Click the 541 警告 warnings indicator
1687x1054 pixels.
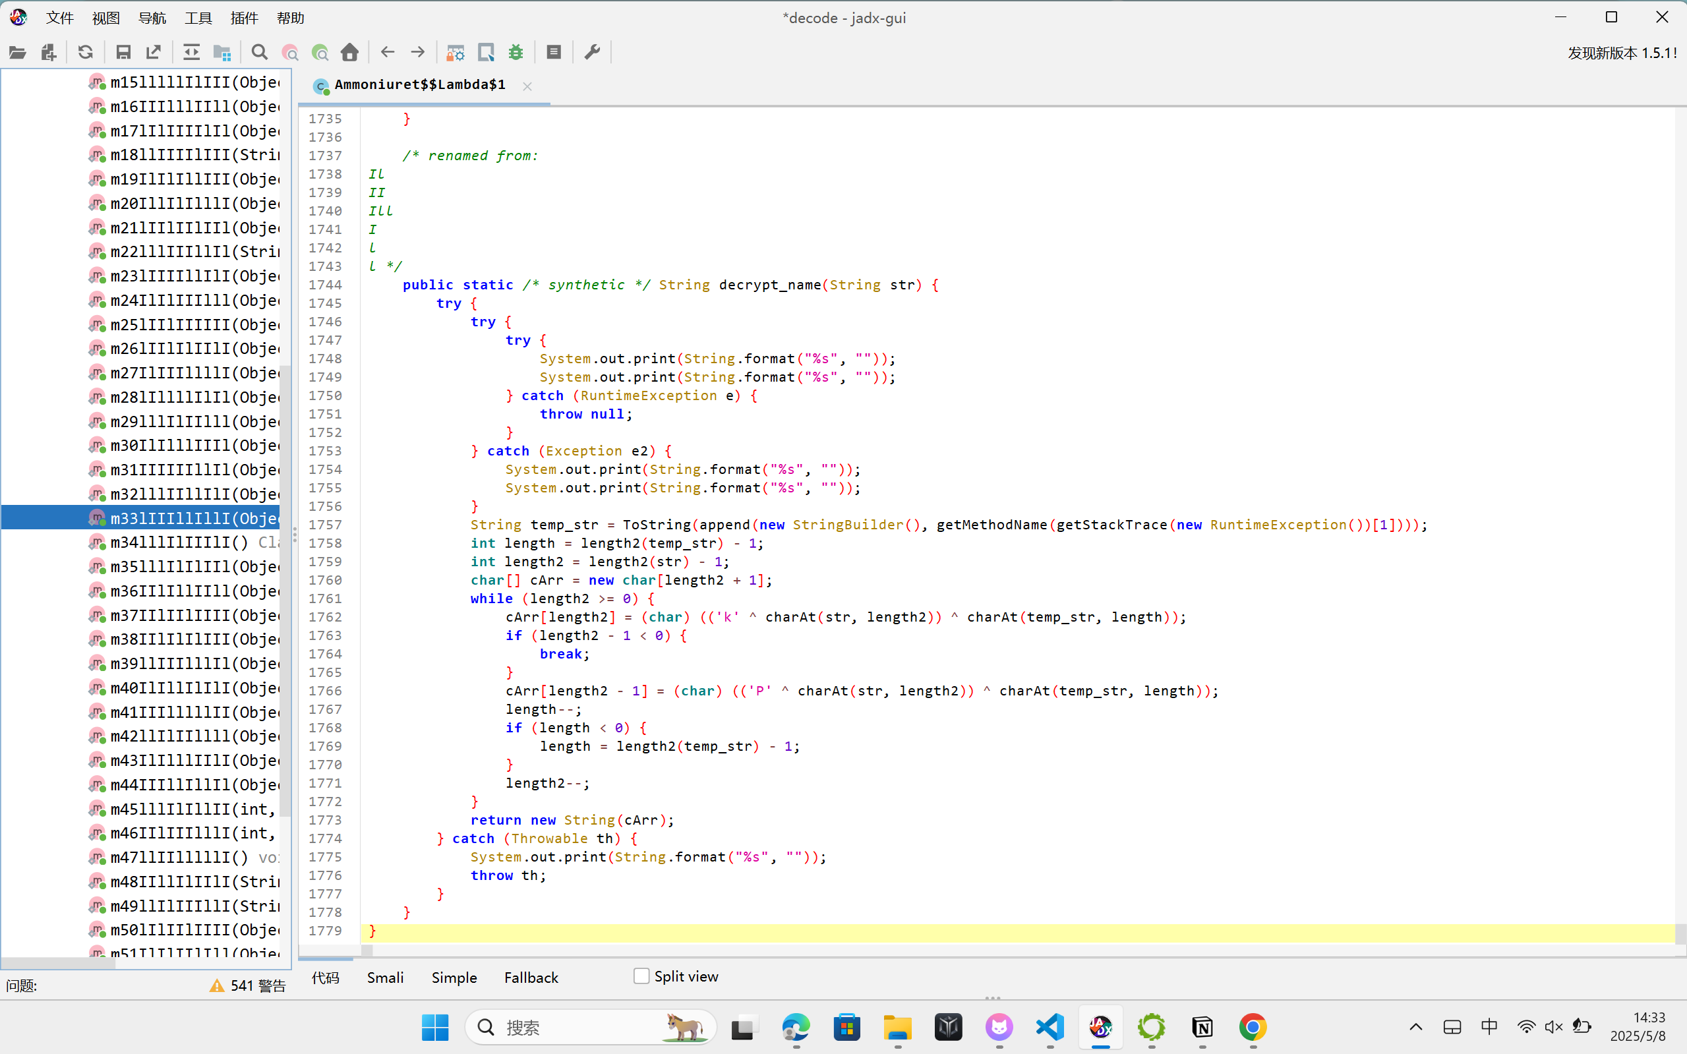[x=247, y=985]
